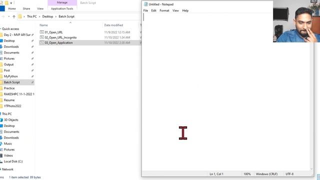Image resolution: width=320 pixels, height=180 pixels.
Task: Click the Up one level arrow
Action: (14, 16)
